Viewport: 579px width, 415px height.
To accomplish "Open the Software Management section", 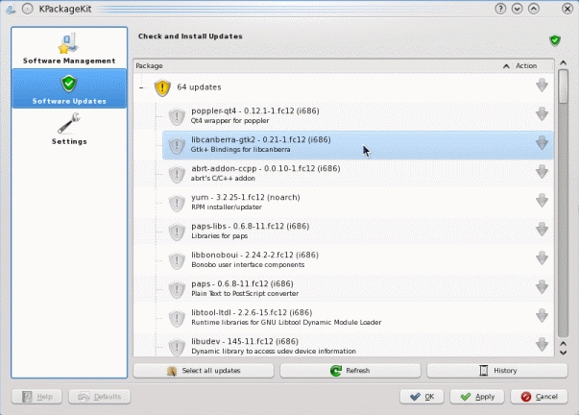I will click(x=69, y=49).
